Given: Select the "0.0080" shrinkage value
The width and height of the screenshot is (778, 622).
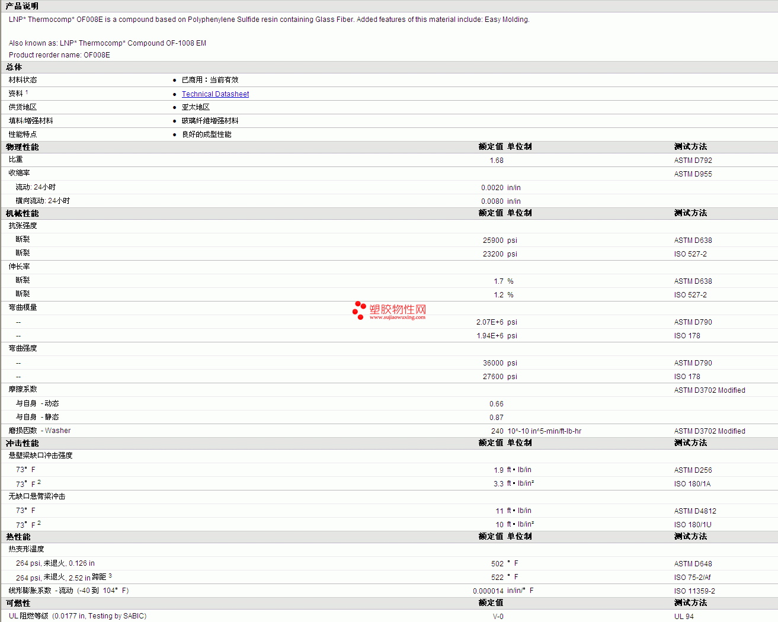Looking at the screenshot, I should 492,201.
